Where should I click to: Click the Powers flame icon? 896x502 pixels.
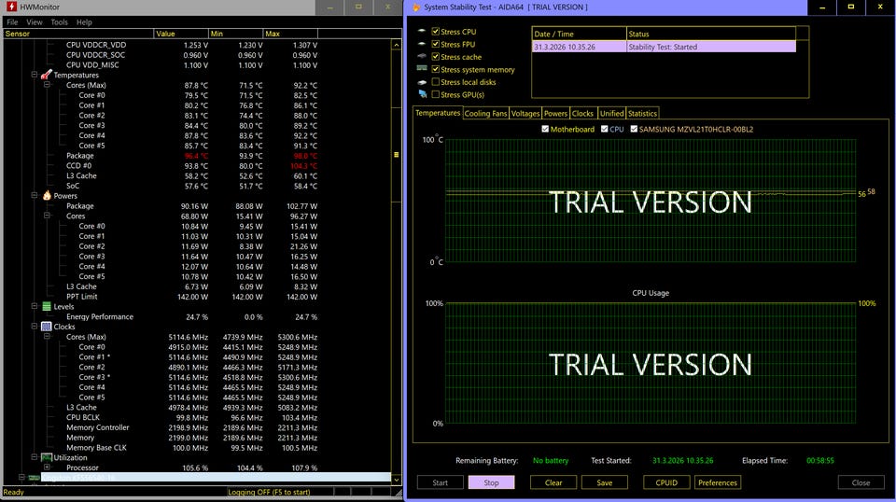46,196
